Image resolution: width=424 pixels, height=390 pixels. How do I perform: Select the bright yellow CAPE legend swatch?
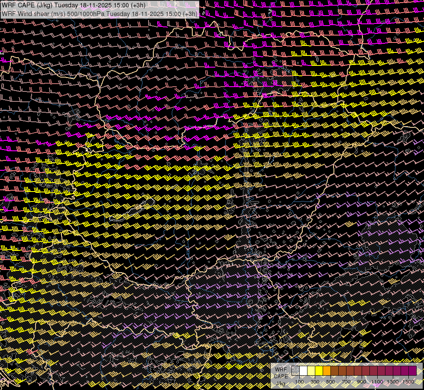click(319, 370)
